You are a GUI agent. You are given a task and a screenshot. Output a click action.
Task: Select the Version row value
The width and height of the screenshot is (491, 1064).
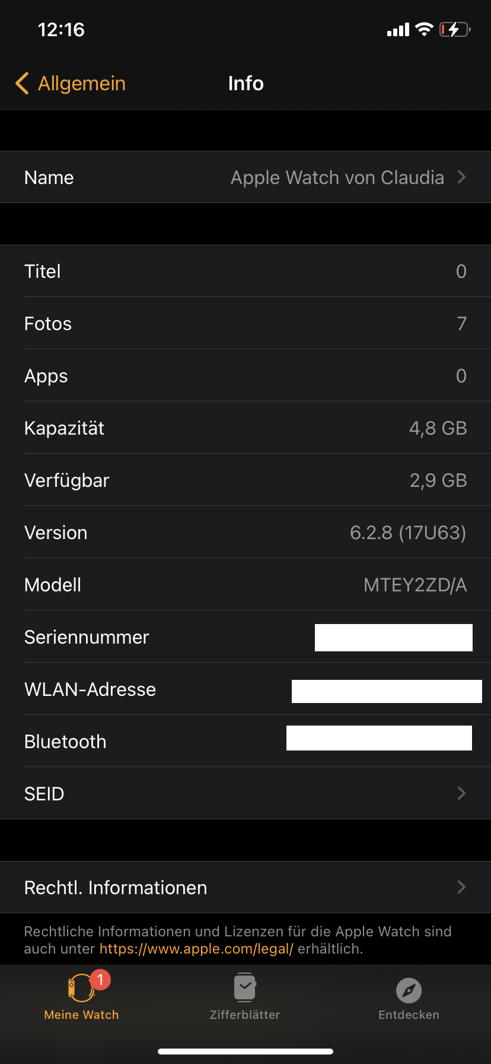click(408, 533)
